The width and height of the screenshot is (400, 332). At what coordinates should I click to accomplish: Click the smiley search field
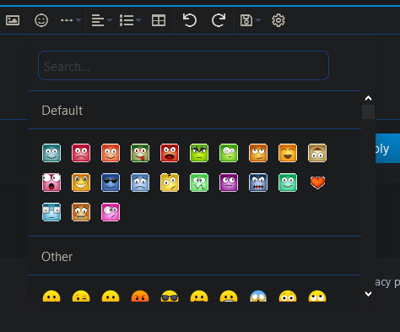pyautogui.click(x=183, y=66)
